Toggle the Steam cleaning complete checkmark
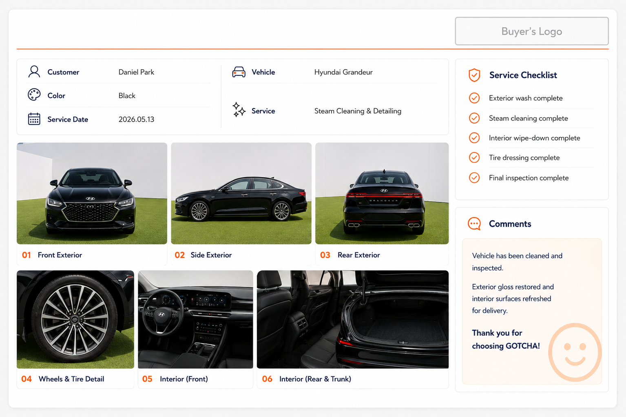626x417 pixels. (x=474, y=118)
